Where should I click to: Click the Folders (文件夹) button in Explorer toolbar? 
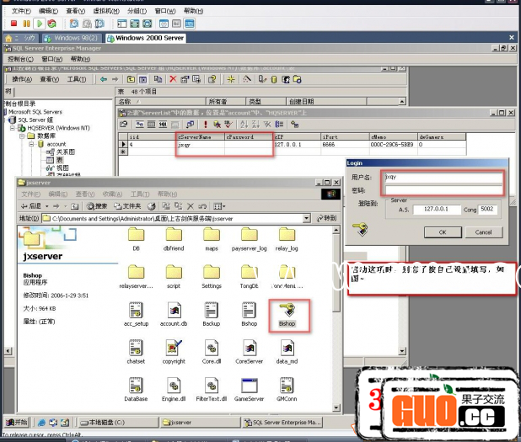coord(127,206)
